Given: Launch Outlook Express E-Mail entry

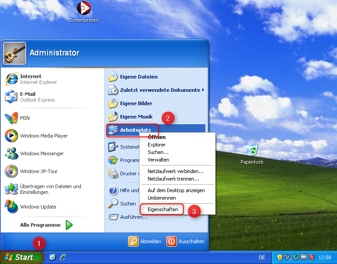Looking at the screenshot, I should 31,97.
